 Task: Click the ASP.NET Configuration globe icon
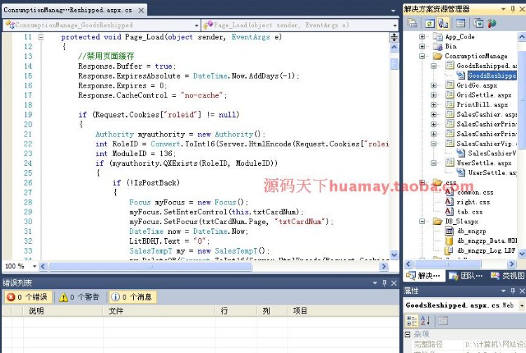click(492, 23)
